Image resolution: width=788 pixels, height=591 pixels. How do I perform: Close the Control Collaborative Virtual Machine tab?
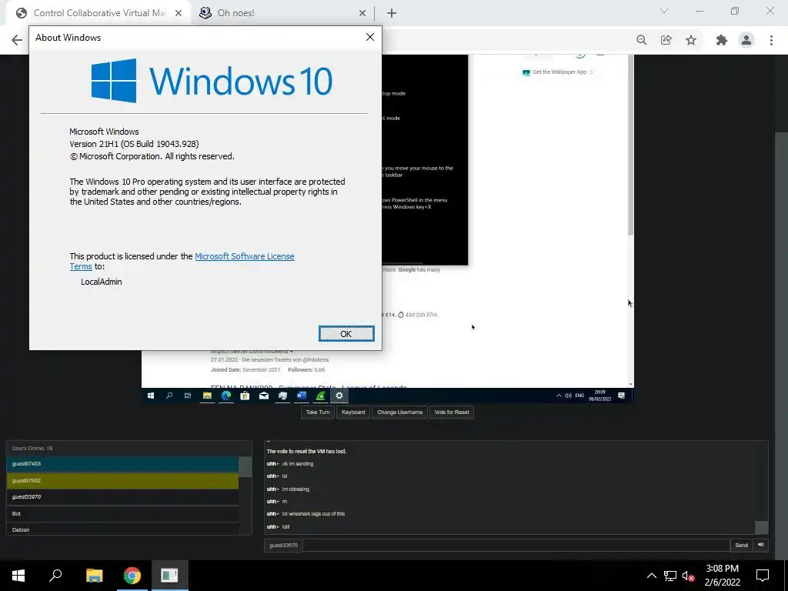pos(179,13)
